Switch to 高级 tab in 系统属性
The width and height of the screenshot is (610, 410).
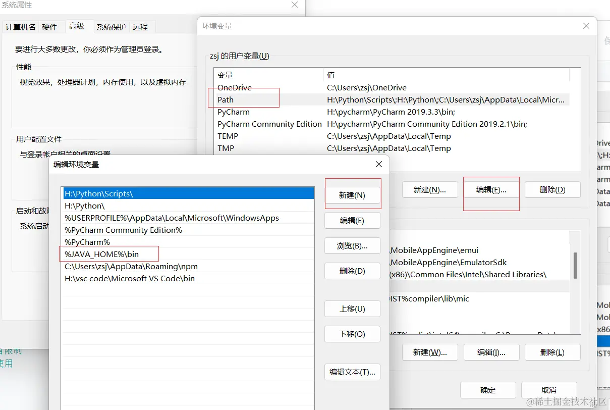(77, 26)
